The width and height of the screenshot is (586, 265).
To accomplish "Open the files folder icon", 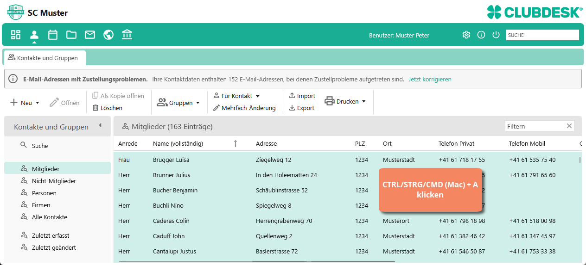I will (71, 35).
